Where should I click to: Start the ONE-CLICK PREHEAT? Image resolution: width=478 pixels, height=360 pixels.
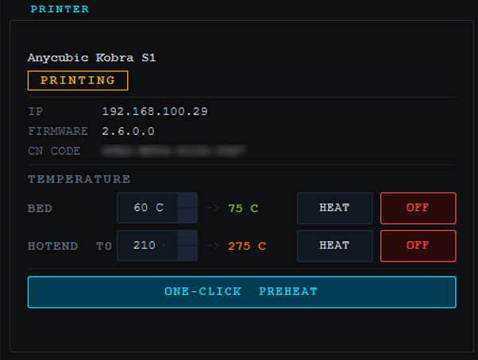(x=241, y=292)
